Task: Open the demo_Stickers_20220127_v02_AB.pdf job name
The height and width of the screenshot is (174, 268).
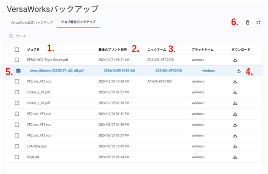Action: click(56, 71)
